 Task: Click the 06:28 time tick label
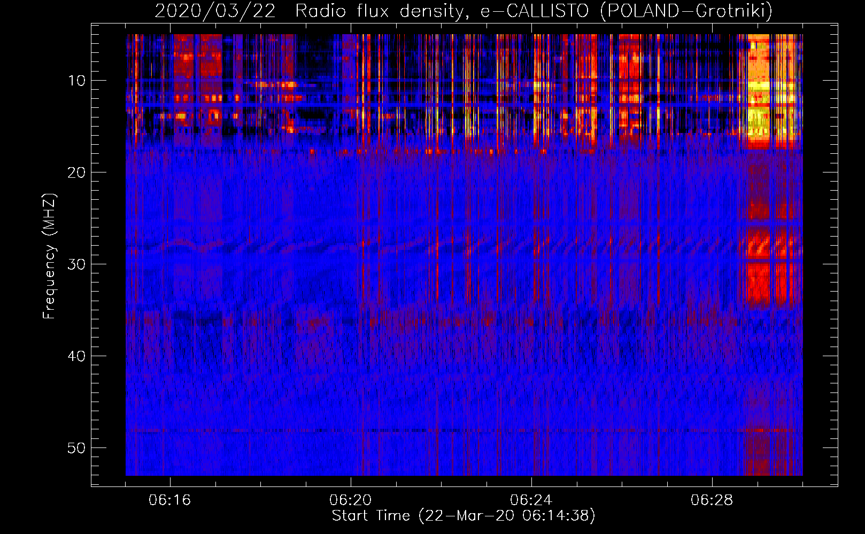(712, 500)
